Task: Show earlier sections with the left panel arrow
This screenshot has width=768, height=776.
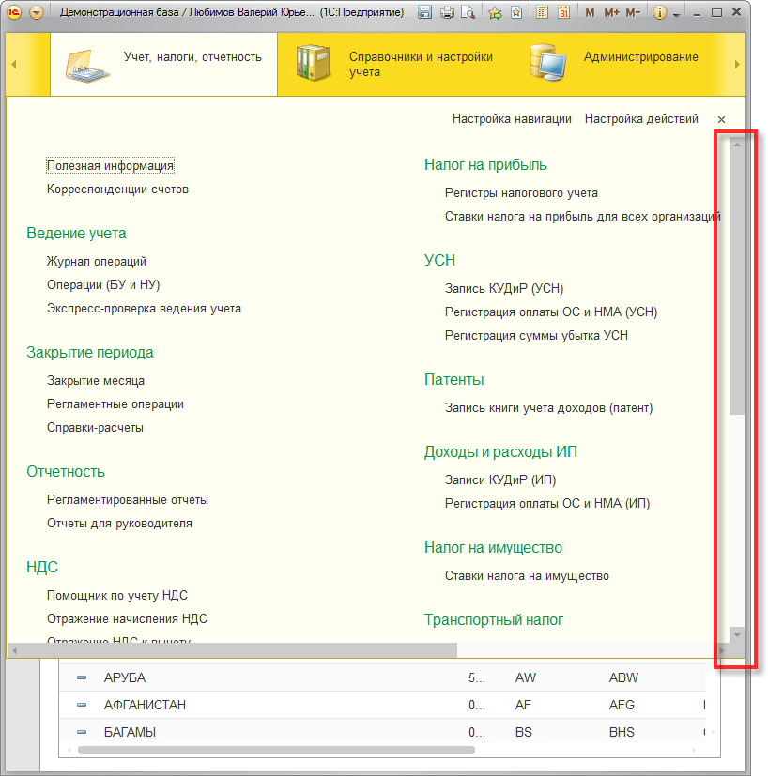Action: [14, 64]
